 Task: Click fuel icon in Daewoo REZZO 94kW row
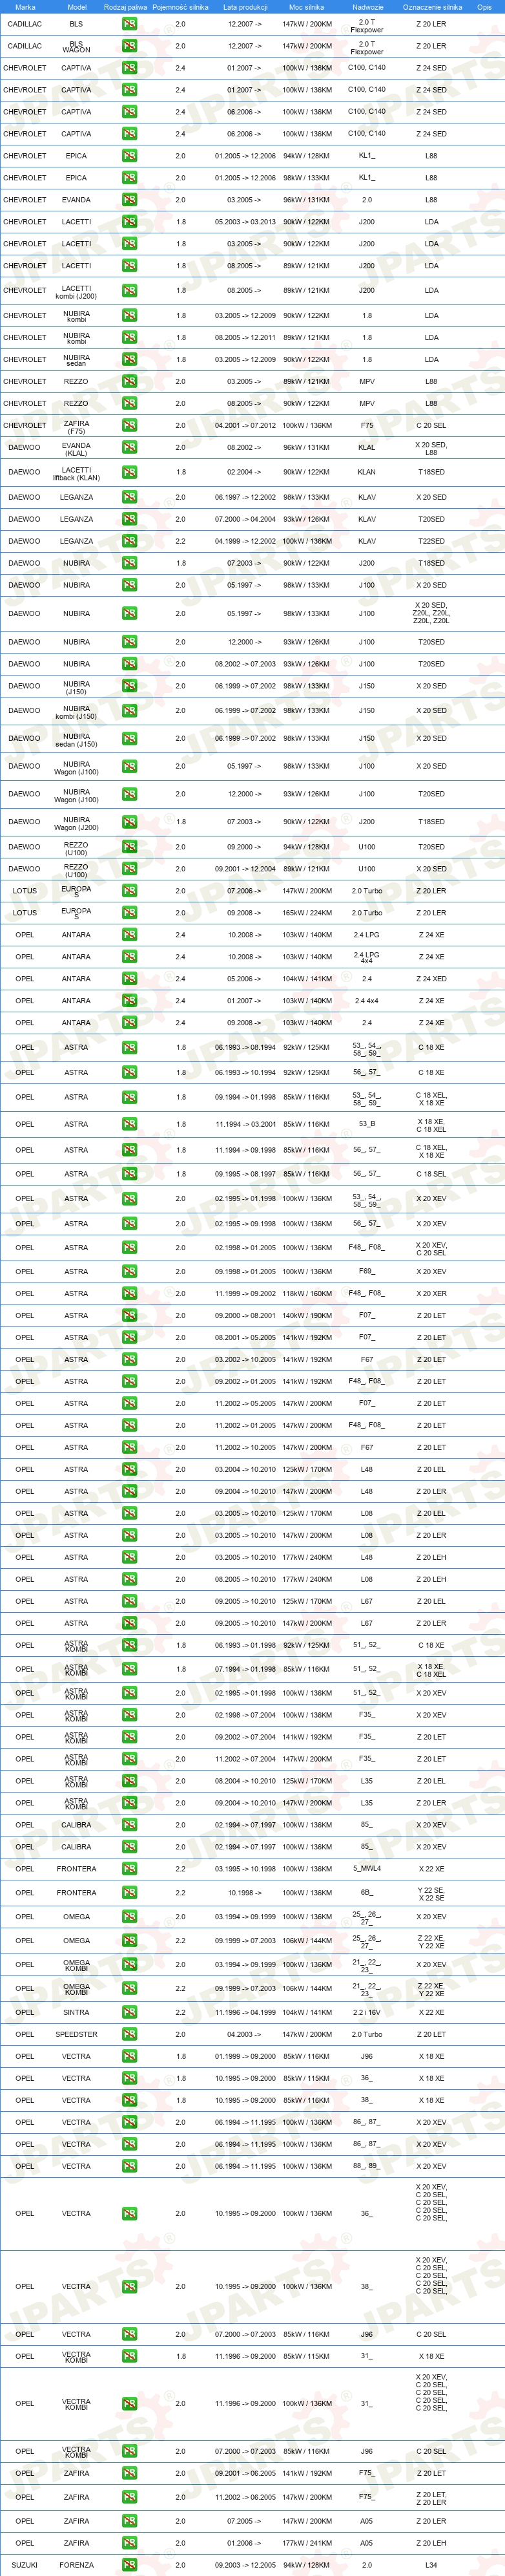pos(130,847)
